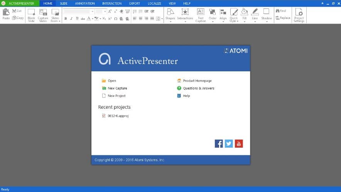The width and height of the screenshot is (341, 192).
Task: Switch to the VIEW ribbon tab
Action: pos(172,3)
